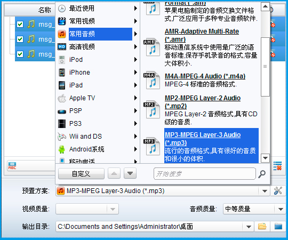
Task: Click the iPhone device icon
Action: click(62, 73)
